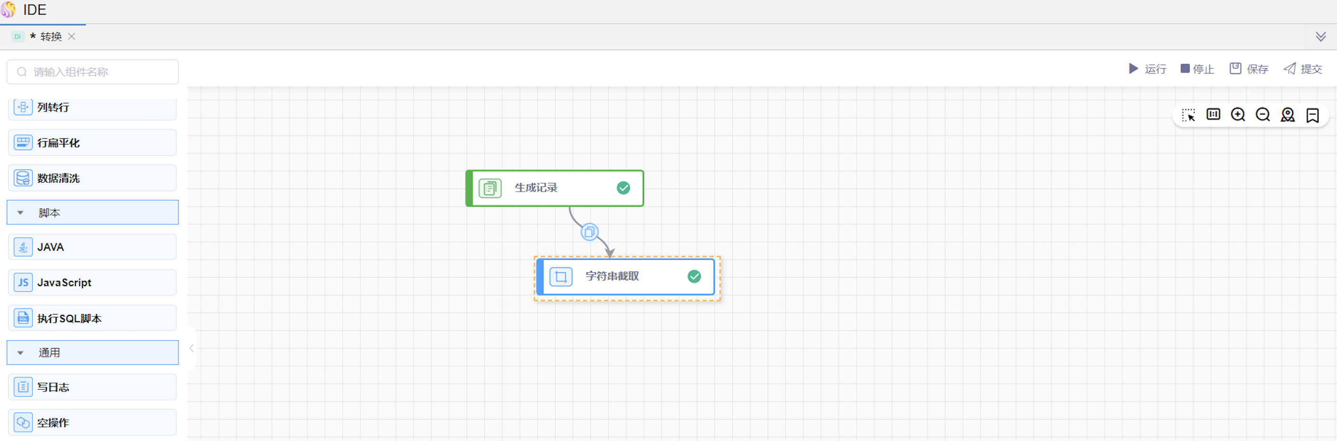Select the JavaScript component in sidebar
This screenshot has width=1337, height=441.
(x=93, y=283)
